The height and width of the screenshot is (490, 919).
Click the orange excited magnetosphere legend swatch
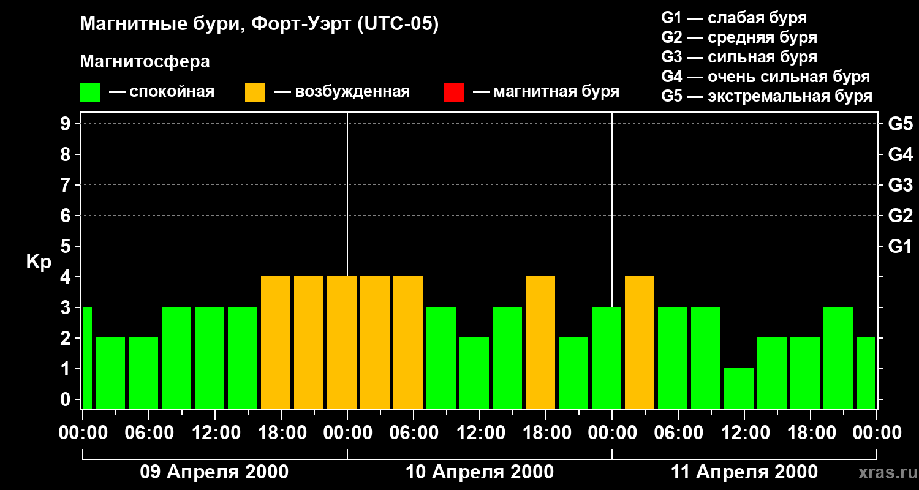pyautogui.click(x=255, y=92)
